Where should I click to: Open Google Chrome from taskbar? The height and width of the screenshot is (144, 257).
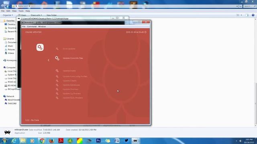coord(42,141)
